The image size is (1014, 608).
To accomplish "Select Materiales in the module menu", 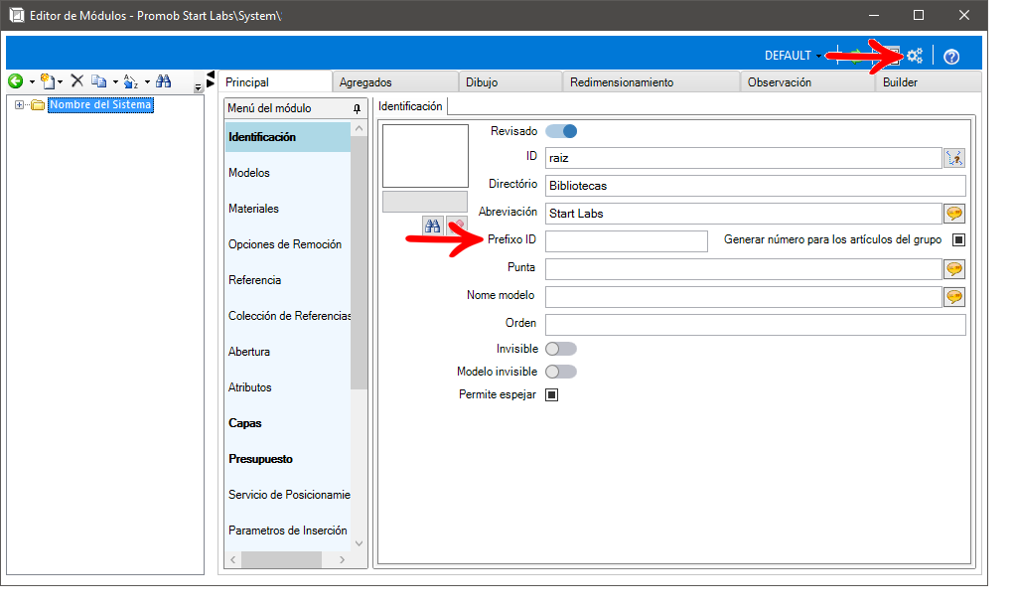I will [253, 209].
